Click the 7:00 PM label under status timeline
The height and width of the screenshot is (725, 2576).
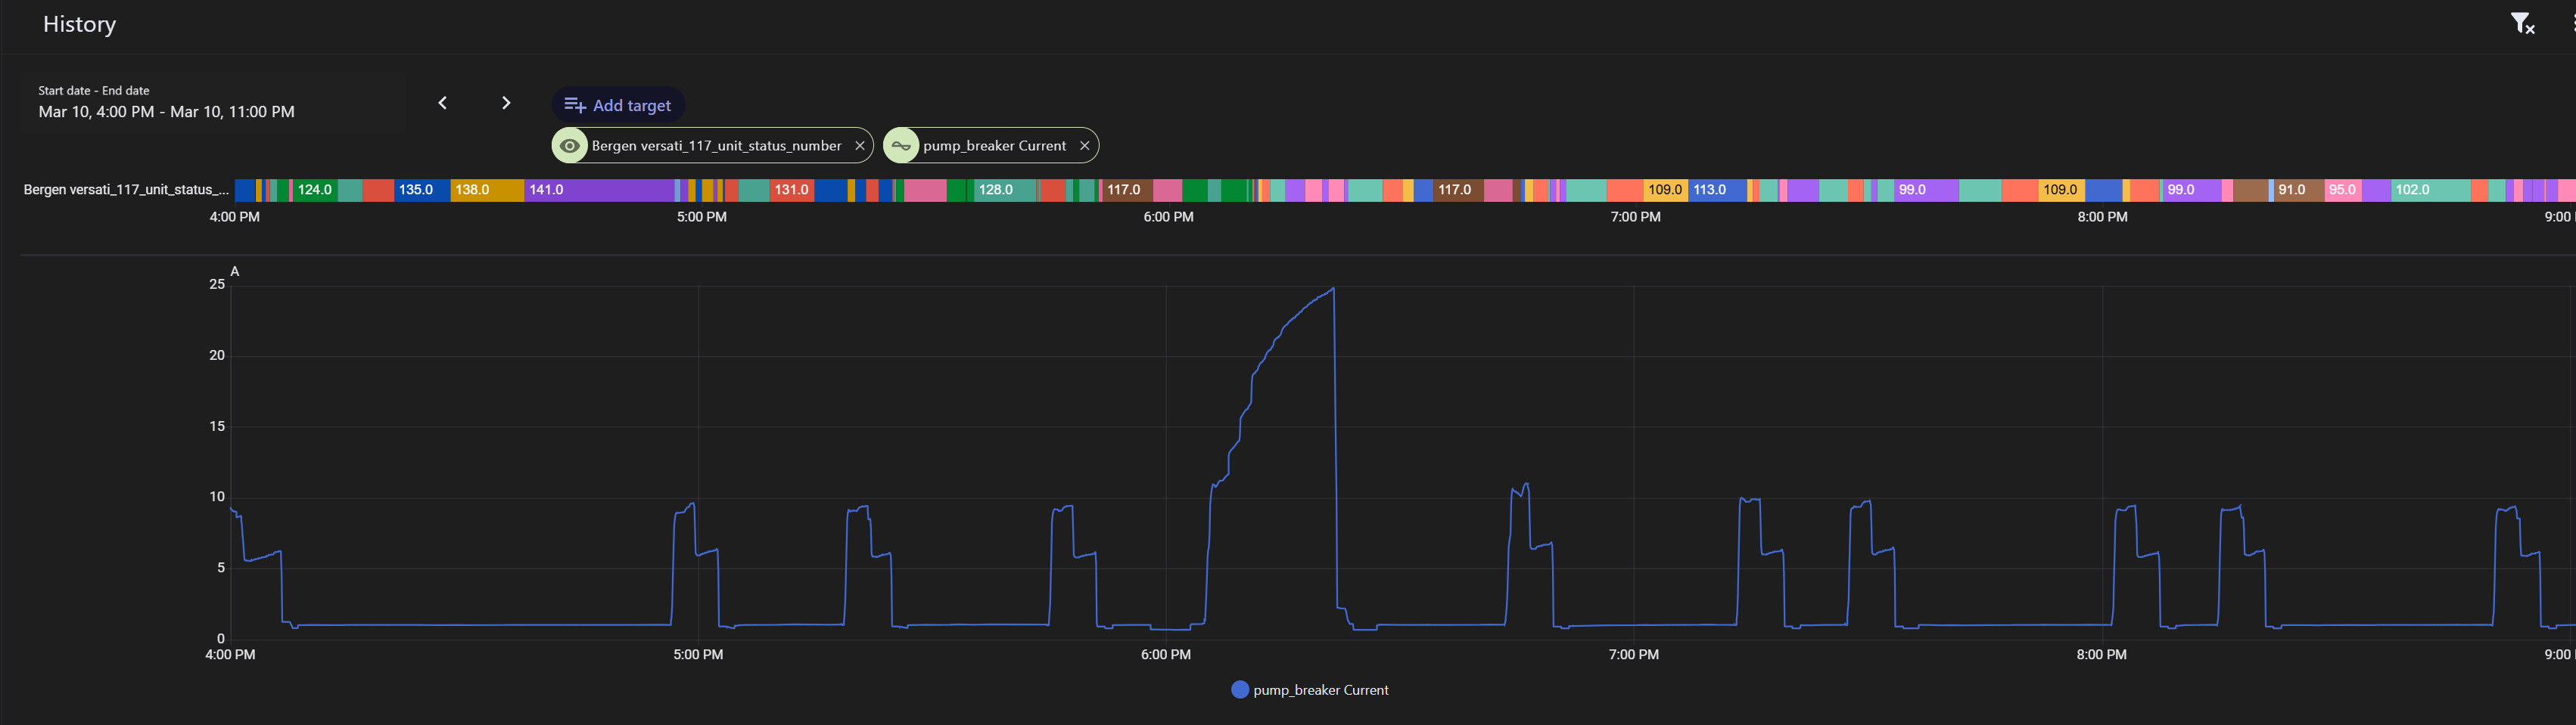pos(1635,217)
